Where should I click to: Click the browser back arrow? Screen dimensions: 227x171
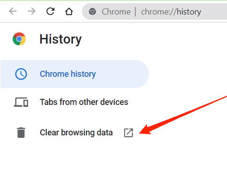tap(13, 11)
